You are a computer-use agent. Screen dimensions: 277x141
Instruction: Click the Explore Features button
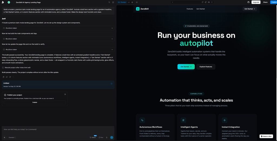click(x=206, y=67)
